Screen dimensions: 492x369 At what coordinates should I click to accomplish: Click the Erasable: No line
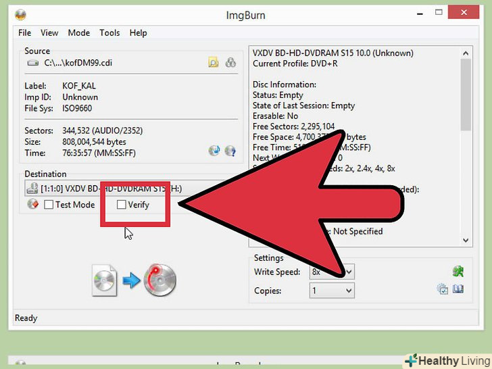coord(276,116)
